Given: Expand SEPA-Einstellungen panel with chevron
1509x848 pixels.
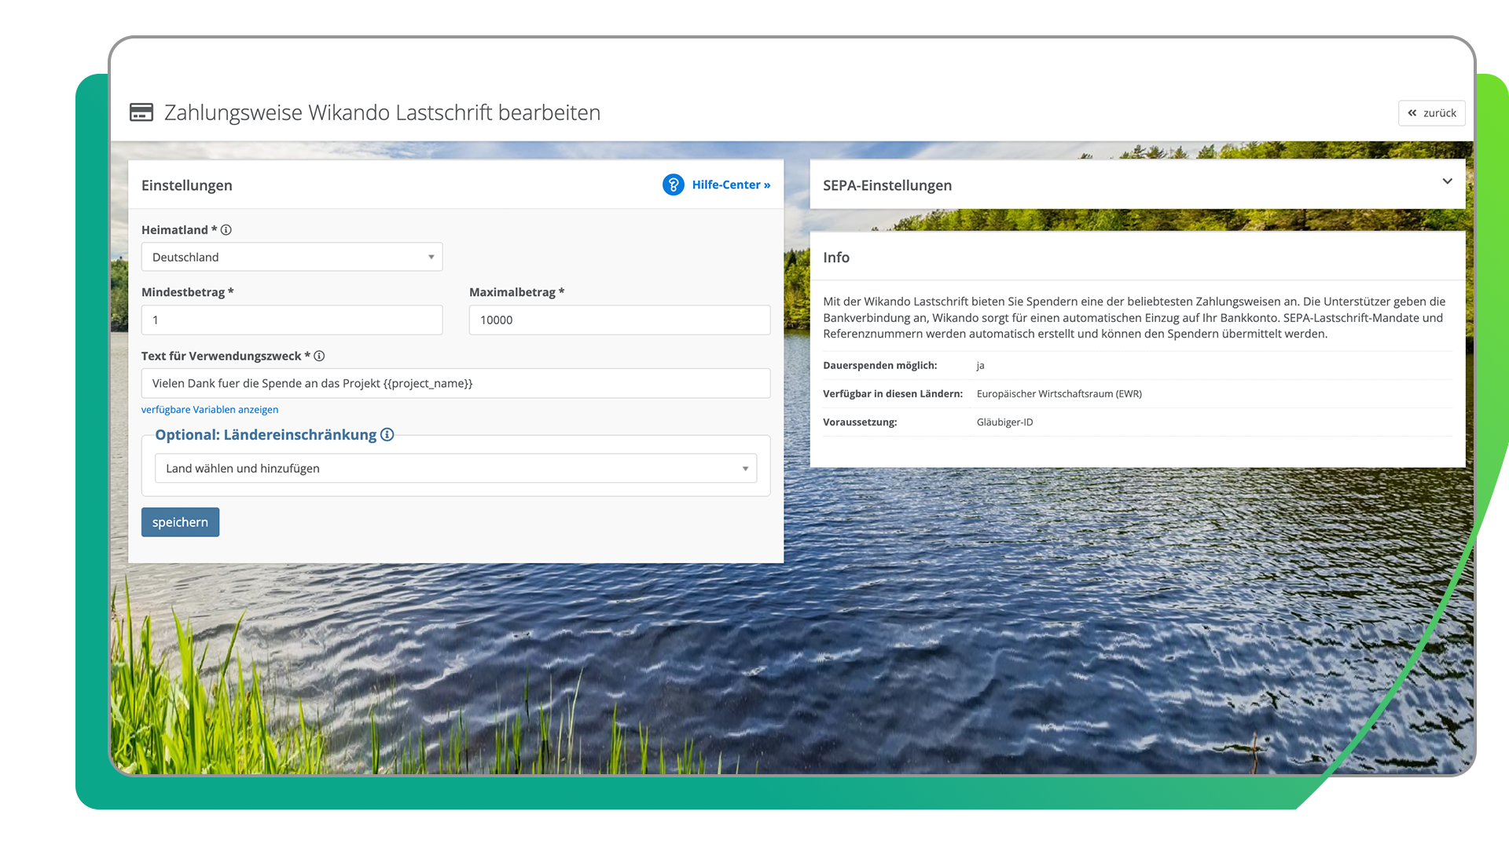Looking at the screenshot, I should coord(1447,181).
